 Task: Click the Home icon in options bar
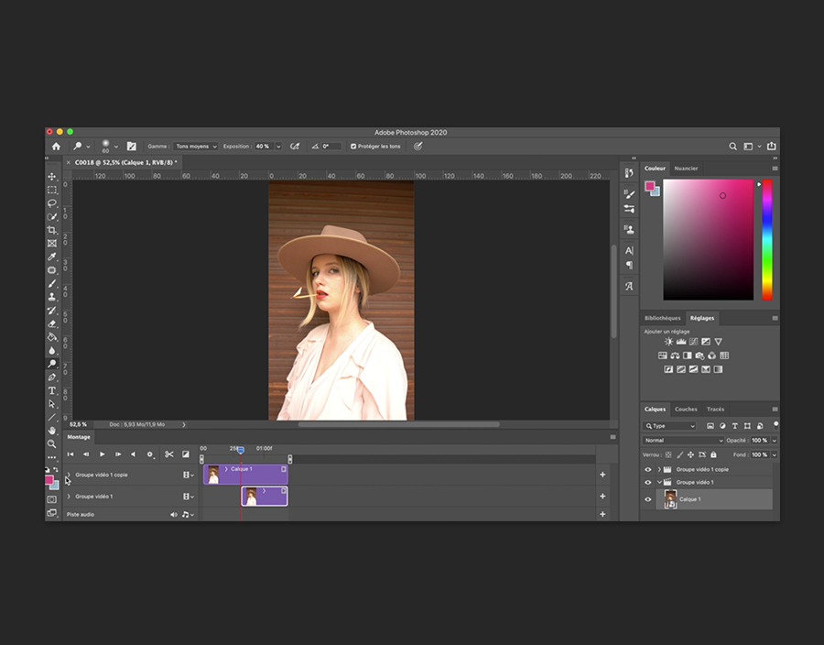[56, 146]
